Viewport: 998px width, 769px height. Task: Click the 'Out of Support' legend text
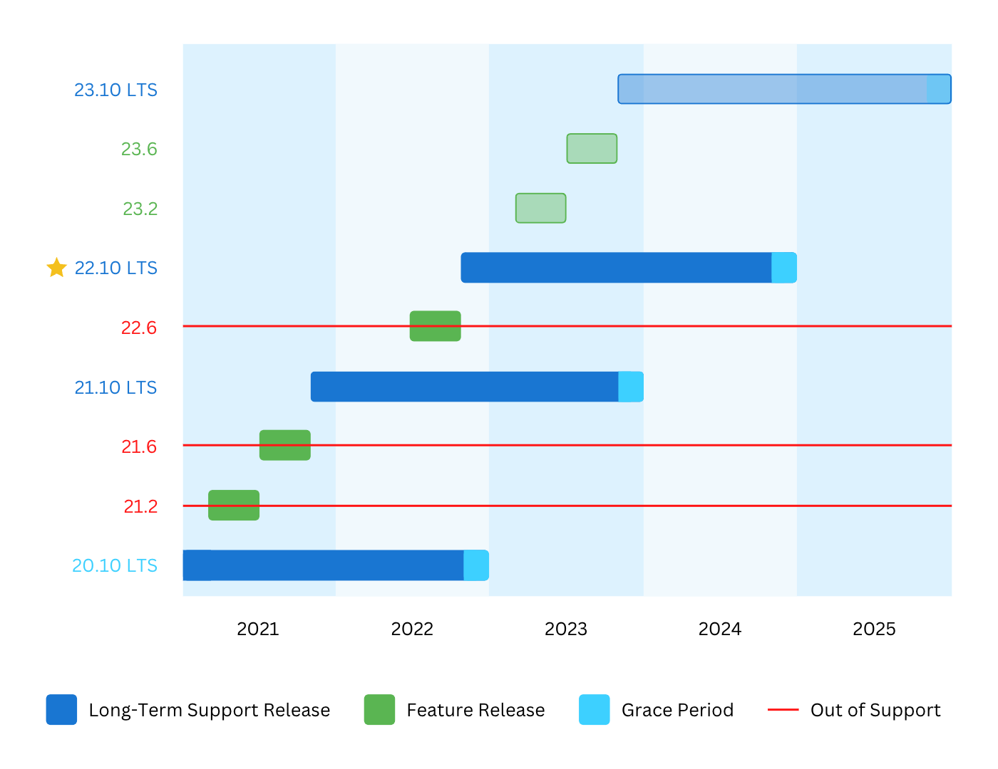tap(875, 711)
